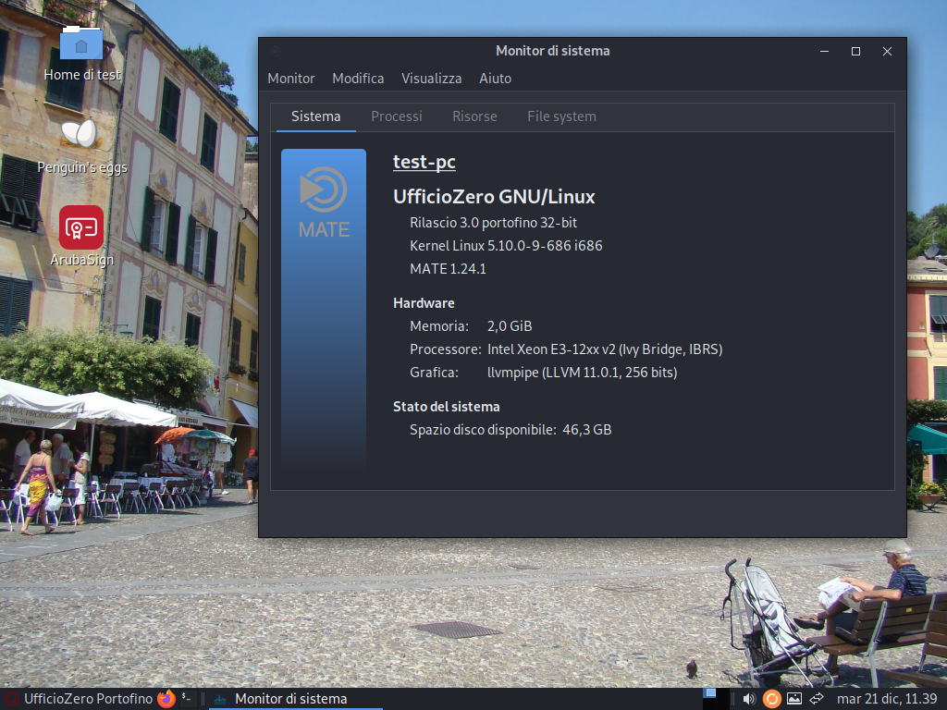Screen dimensions: 947x710
Task: Open the volume control tray icon
Action: pos(749,699)
